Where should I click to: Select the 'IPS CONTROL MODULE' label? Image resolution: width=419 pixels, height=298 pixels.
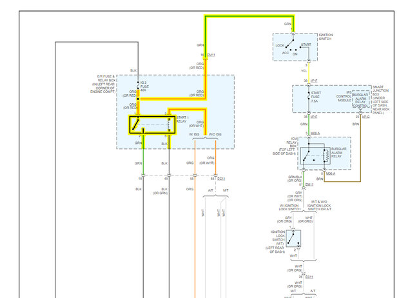[x=344, y=96]
